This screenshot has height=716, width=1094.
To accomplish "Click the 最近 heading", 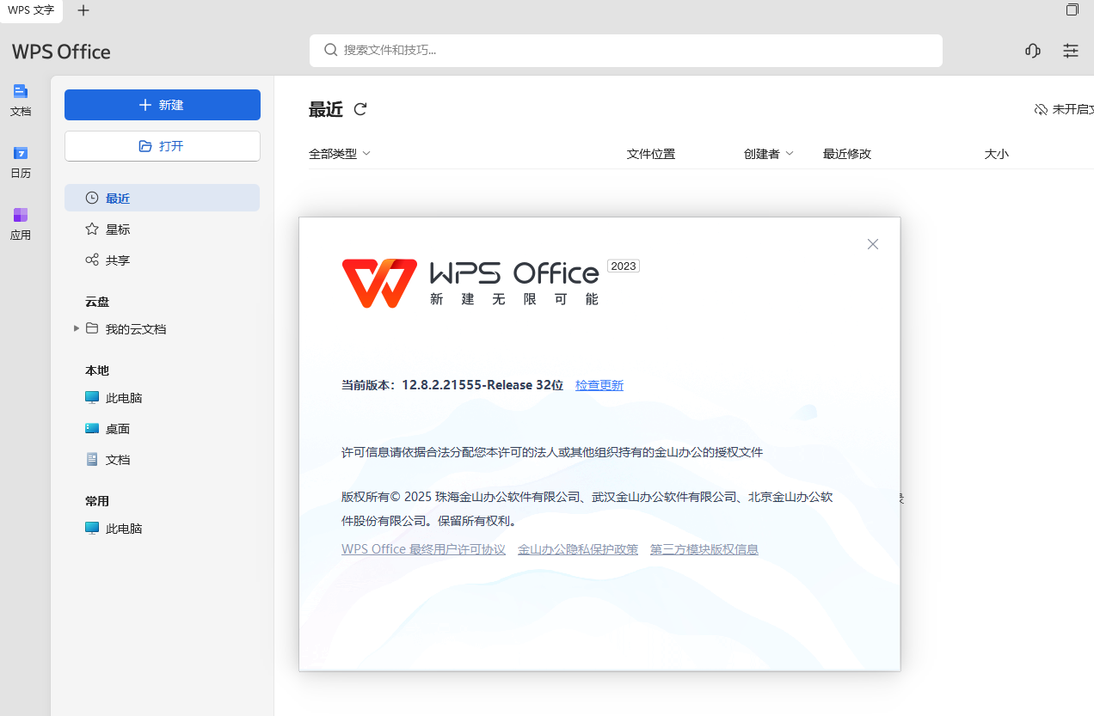I will tap(326, 109).
